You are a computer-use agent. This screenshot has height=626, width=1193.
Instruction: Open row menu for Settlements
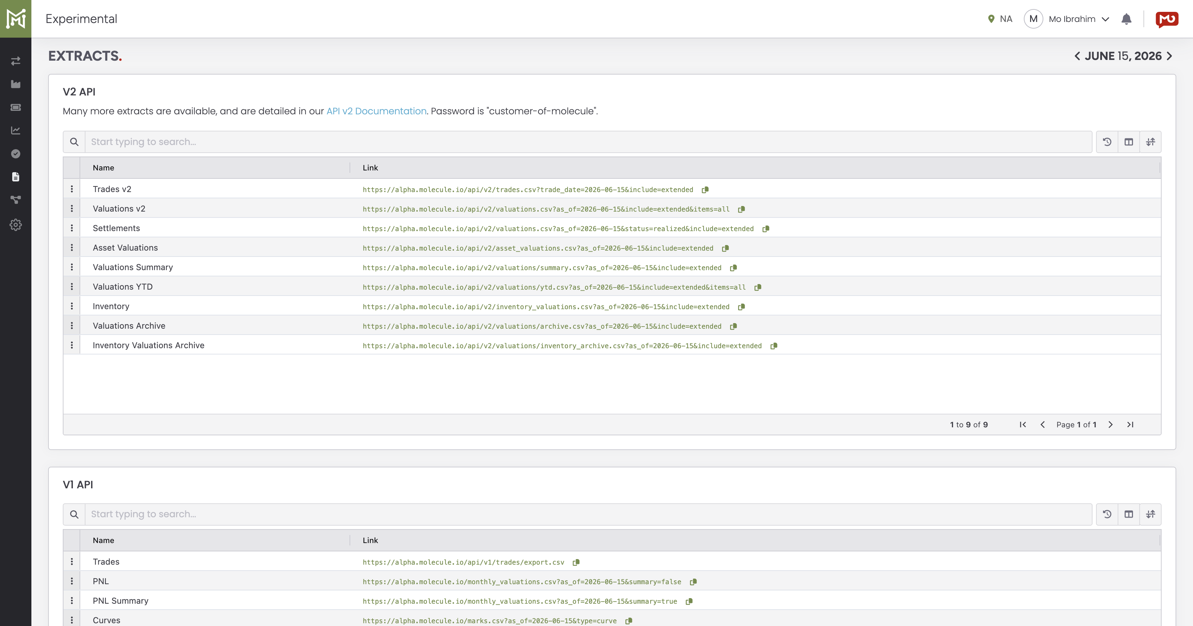pyautogui.click(x=72, y=228)
